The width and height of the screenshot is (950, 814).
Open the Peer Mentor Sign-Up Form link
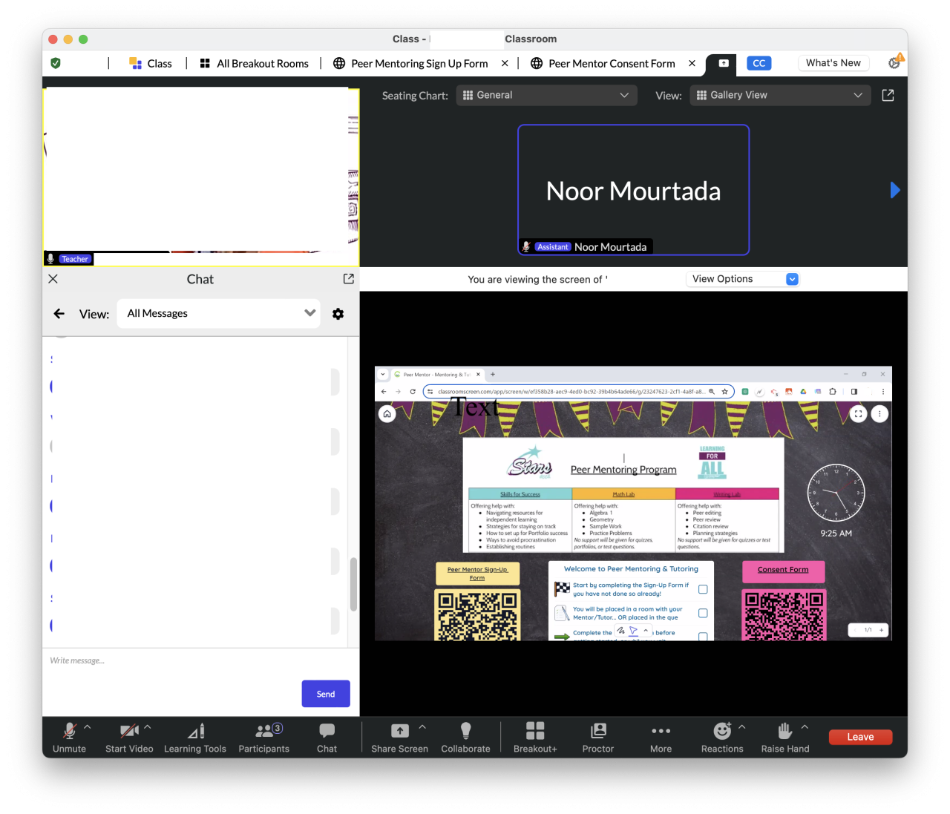coord(477,574)
